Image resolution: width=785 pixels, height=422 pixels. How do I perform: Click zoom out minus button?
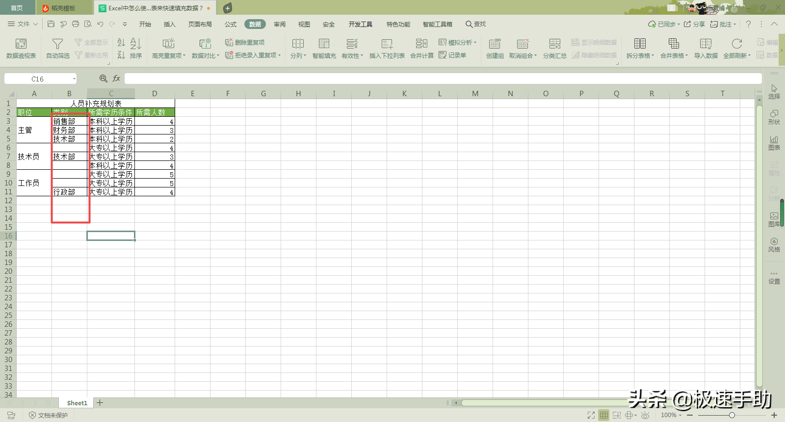click(690, 415)
